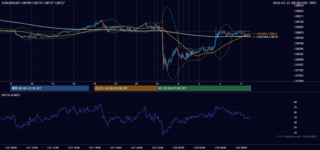Click RSI scale level 50

(x=295, y=117)
